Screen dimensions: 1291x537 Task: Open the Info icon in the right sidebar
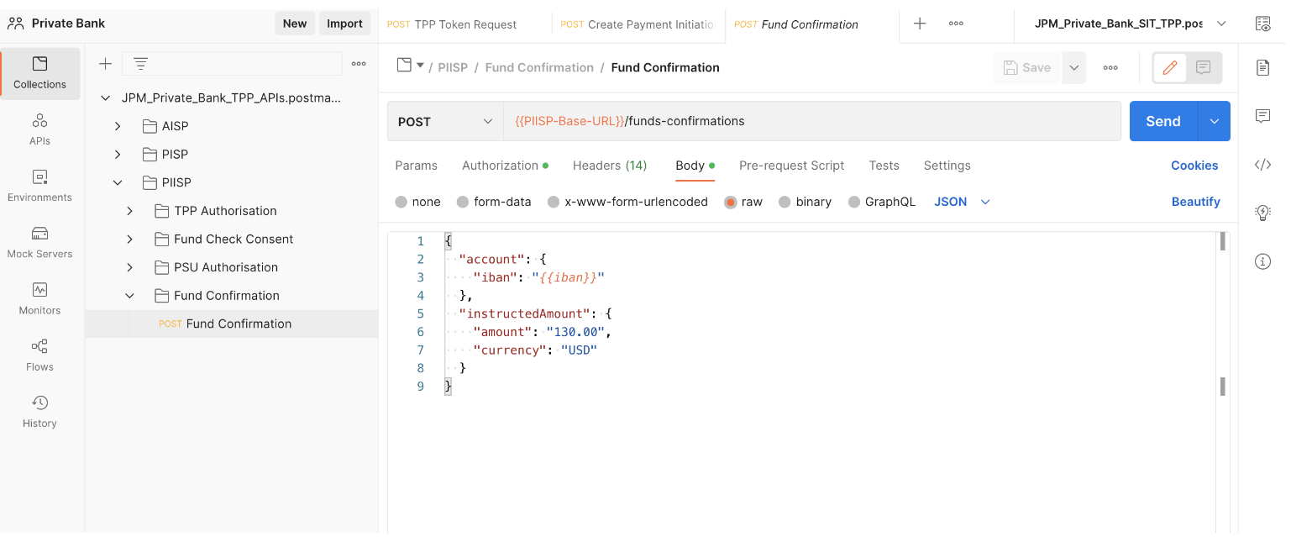(x=1262, y=261)
